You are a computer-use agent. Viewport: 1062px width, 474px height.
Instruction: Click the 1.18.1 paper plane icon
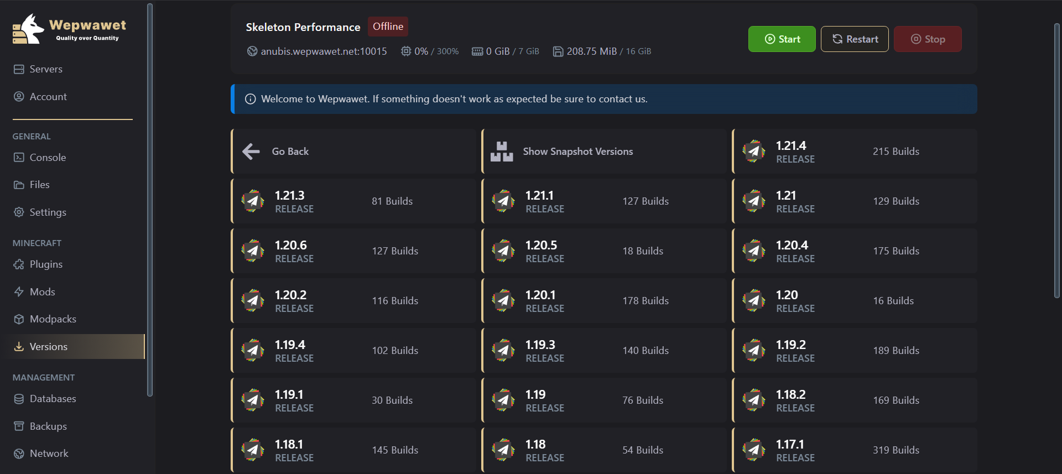(253, 450)
